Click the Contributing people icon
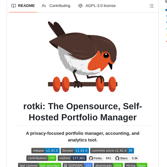This screenshot has width=167, height=167. click(x=44, y=6)
